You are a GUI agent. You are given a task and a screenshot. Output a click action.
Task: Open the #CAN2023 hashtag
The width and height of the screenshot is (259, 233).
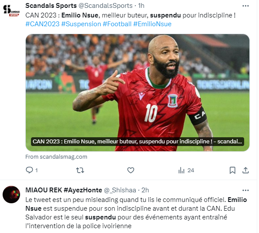pos(42,24)
